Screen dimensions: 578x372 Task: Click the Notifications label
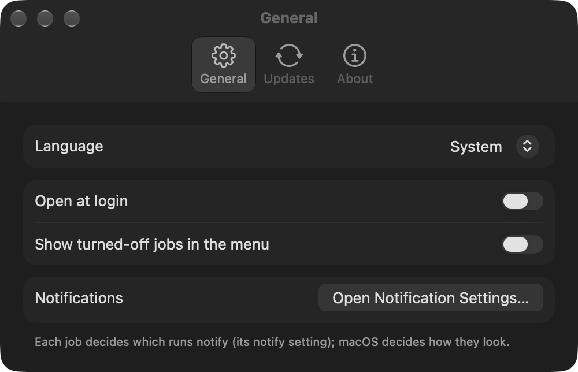coord(79,298)
